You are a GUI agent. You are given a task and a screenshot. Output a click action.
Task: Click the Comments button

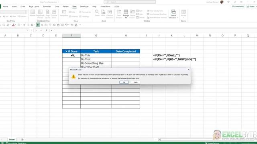238,6
